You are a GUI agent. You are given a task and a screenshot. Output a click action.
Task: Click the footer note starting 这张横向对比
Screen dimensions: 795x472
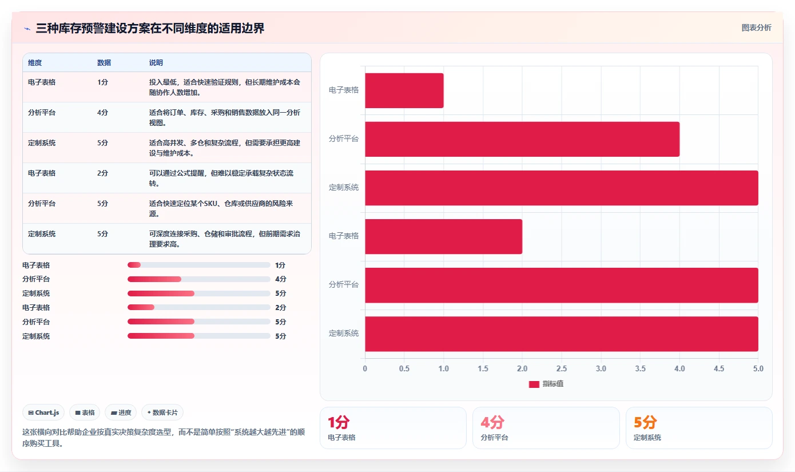[x=163, y=438]
